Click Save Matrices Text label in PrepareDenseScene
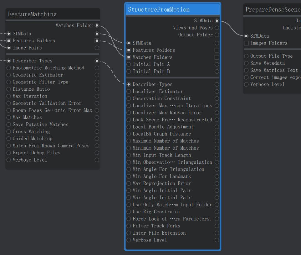This screenshot has height=255, width=301. tap(274, 70)
